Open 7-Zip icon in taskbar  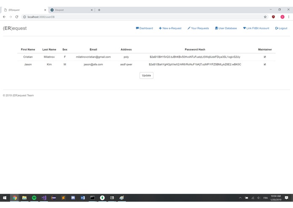[112, 198]
